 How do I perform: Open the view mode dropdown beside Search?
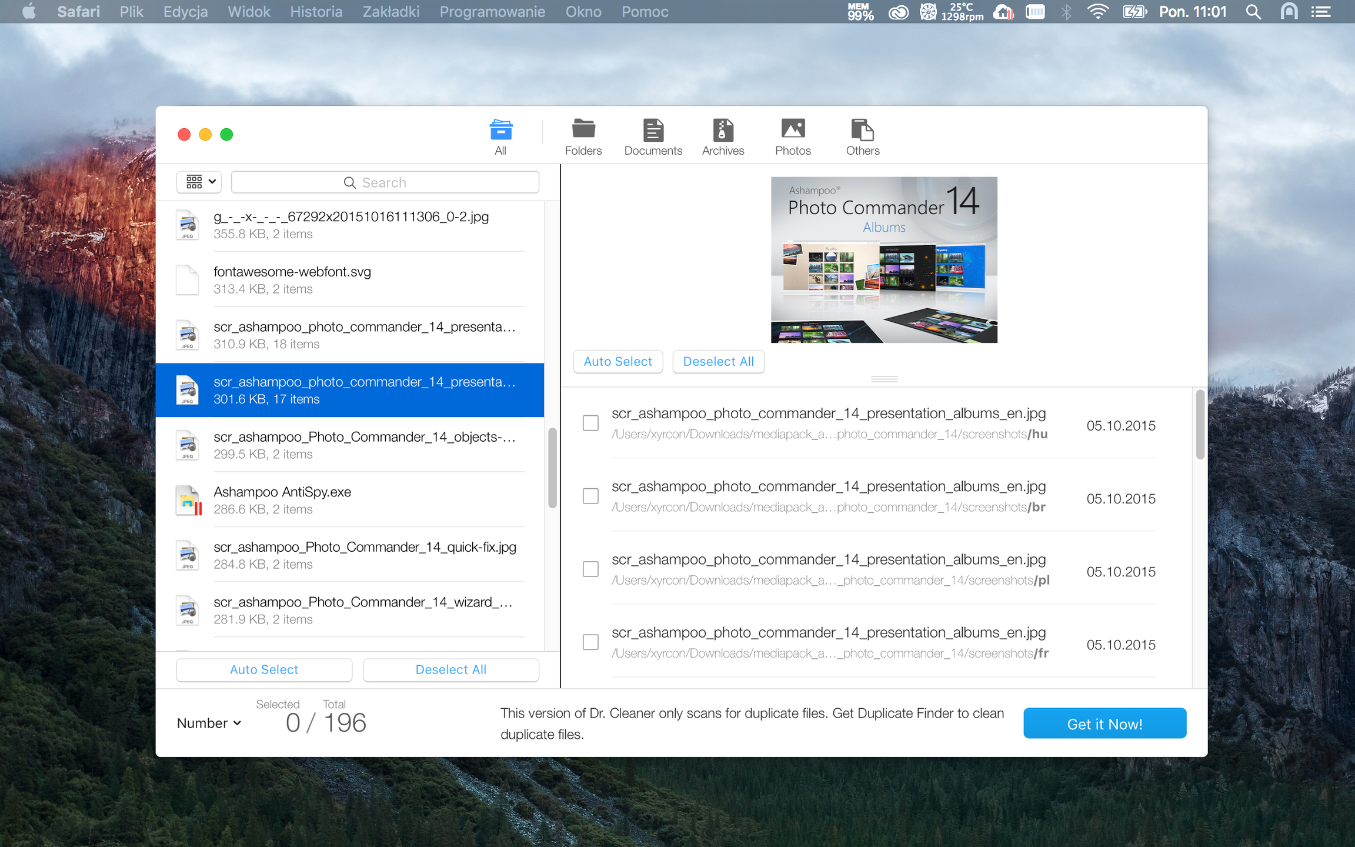(199, 182)
